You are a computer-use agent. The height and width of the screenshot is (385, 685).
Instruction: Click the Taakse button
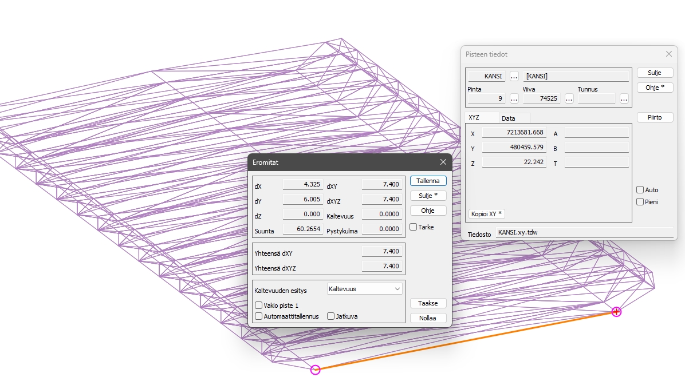(x=428, y=303)
